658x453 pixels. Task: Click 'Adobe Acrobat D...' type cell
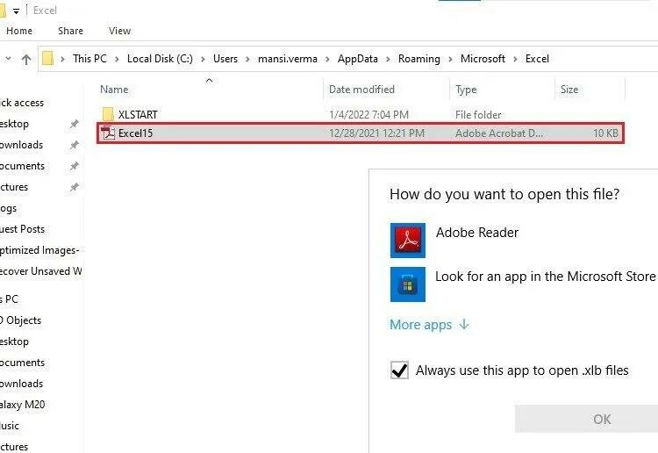point(499,133)
